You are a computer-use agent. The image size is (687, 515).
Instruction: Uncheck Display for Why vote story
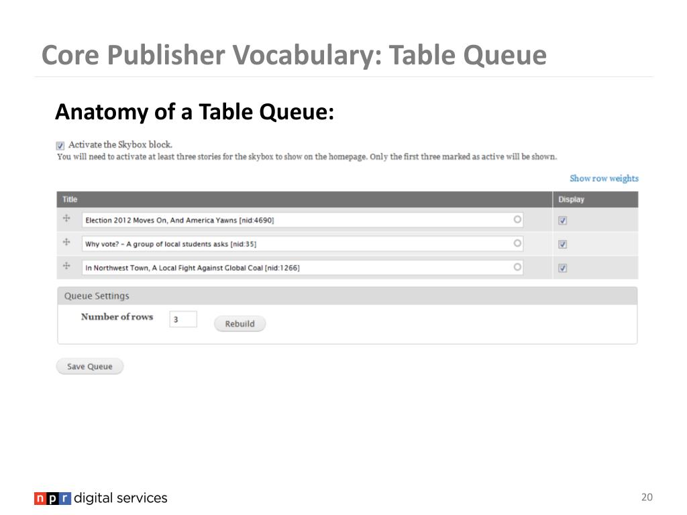click(x=563, y=244)
